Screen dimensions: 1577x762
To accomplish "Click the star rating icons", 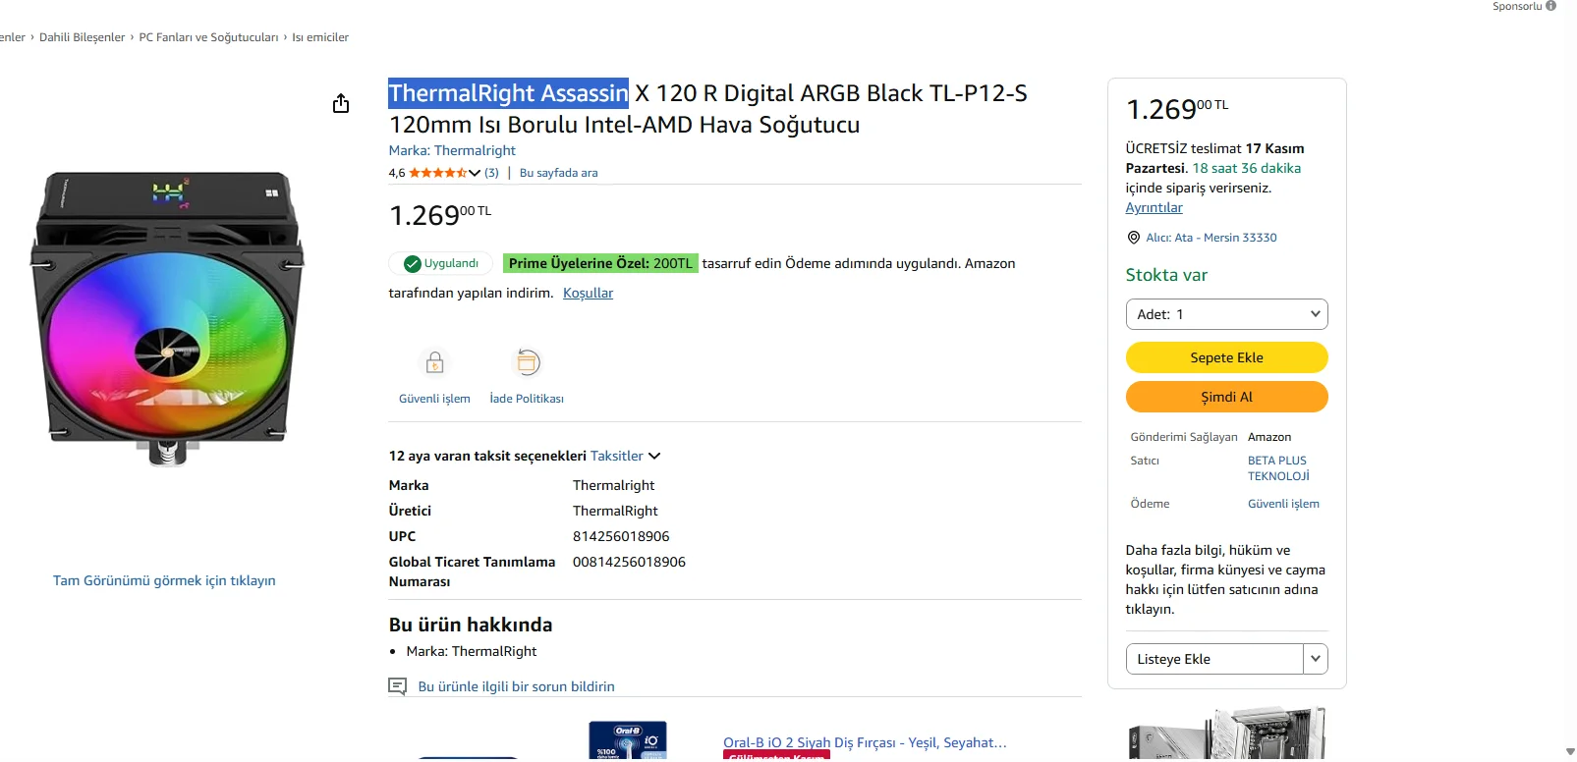I will 437,173.
